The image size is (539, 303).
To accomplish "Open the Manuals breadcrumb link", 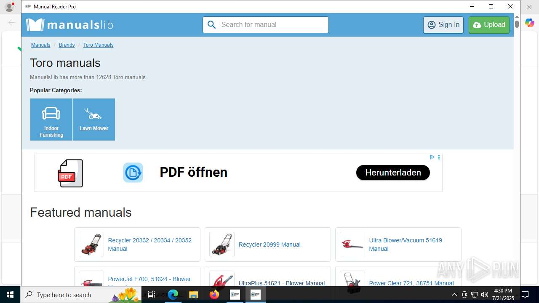I will pyautogui.click(x=40, y=45).
